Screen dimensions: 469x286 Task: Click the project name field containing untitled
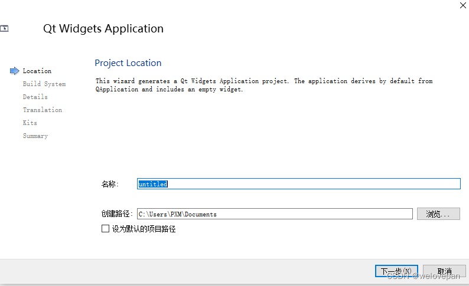click(x=298, y=183)
